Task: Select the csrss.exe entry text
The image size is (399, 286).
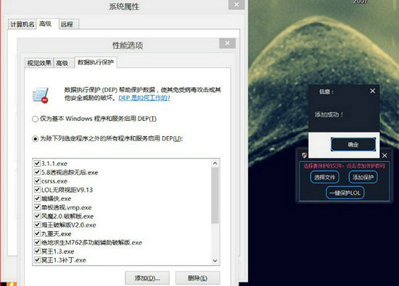Action: tap(54, 181)
